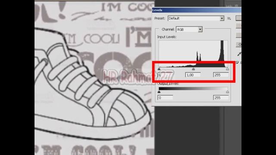
Task: Click the input highlight field 255
Action: click(x=221, y=75)
